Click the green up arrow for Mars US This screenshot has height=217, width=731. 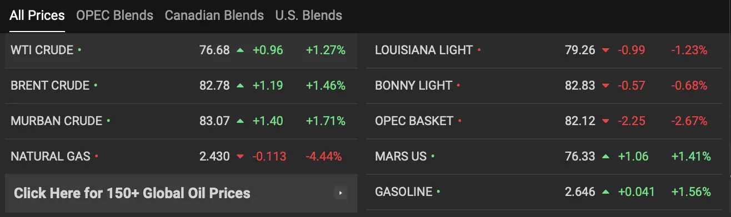[x=605, y=157]
